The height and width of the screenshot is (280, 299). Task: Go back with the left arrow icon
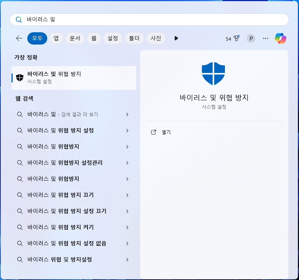[x=19, y=38]
